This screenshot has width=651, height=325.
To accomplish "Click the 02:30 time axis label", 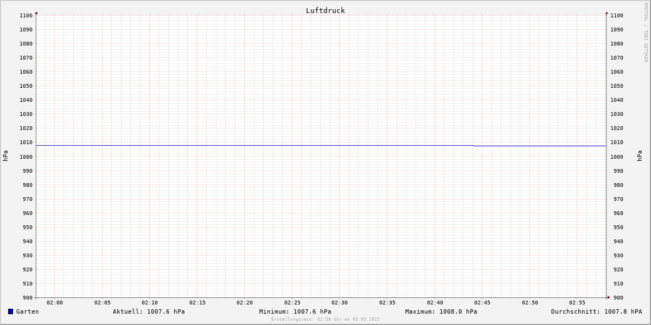I will pyautogui.click(x=340, y=303).
